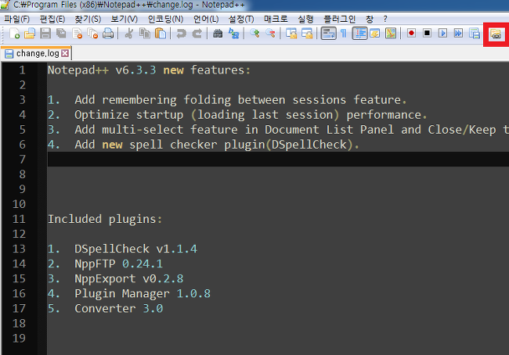Click "Add remembering folding between sessions feature." text
The height and width of the screenshot is (355, 509).
coord(240,100)
